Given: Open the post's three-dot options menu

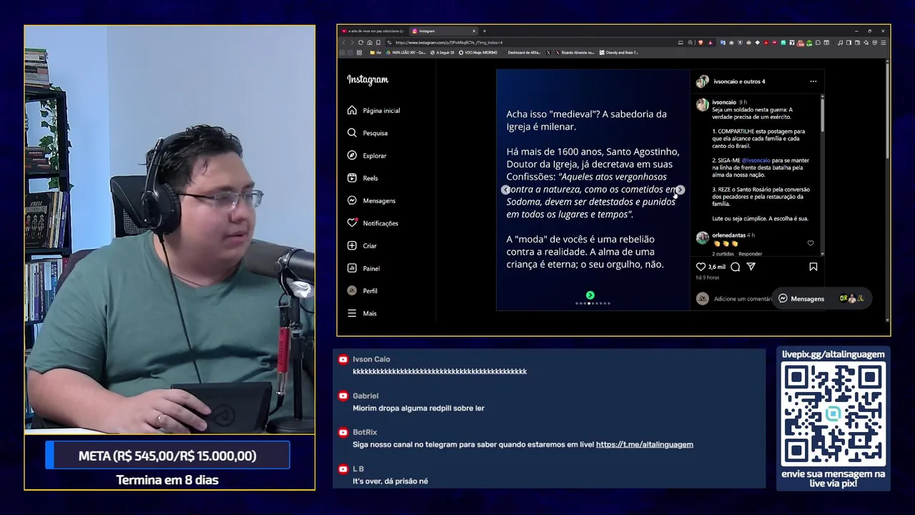Looking at the screenshot, I should coord(813,82).
